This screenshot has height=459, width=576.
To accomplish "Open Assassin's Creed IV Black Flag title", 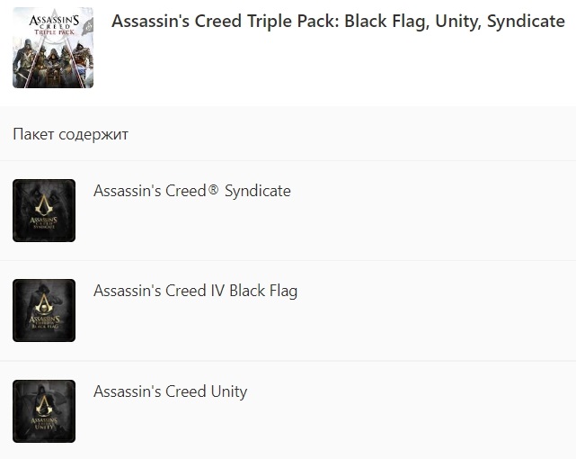I will click(195, 291).
